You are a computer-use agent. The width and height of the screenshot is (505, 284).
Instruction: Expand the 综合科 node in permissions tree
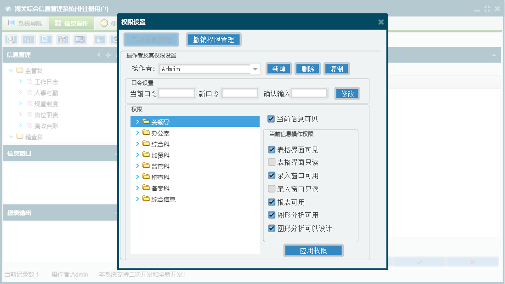point(137,144)
